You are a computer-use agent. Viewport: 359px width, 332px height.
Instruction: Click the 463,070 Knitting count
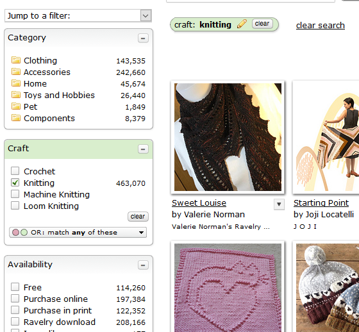point(131,183)
